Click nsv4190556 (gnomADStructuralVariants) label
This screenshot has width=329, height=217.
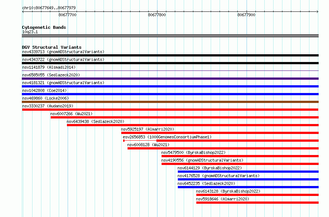click(x=202, y=160)
